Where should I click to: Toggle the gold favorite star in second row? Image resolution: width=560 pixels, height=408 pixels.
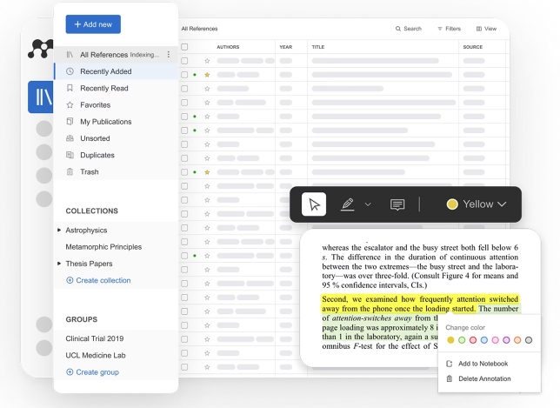click(x=207, y=75)
